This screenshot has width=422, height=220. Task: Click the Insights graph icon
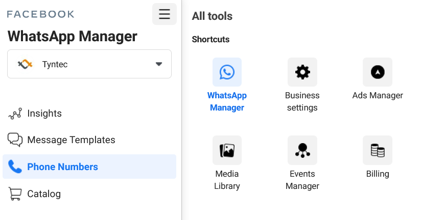pos(15,114)
